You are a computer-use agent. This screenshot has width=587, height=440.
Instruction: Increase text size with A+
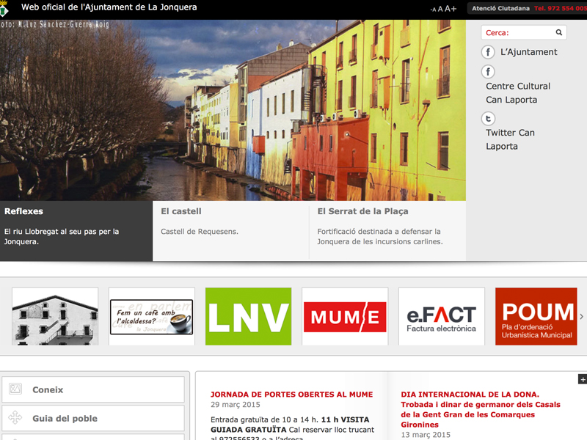pos(452,9)
